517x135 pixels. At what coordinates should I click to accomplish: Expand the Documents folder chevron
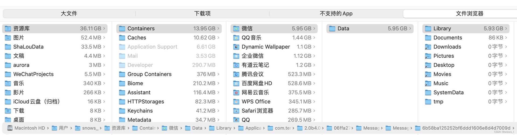coord(506,38)
